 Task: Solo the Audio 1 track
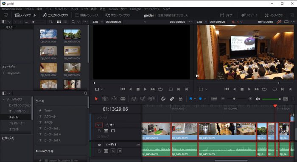[x=113, y=151]
